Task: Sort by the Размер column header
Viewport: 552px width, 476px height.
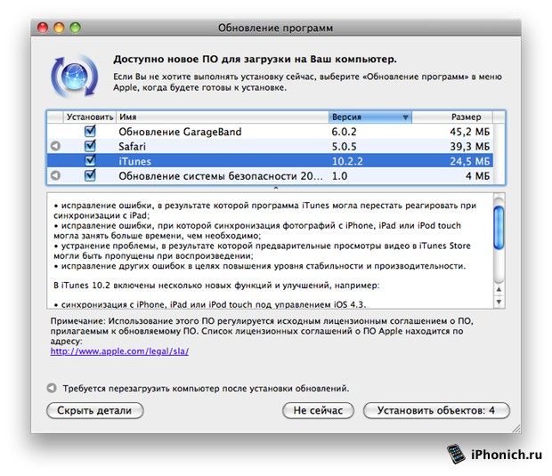Action: coord(452,117)
